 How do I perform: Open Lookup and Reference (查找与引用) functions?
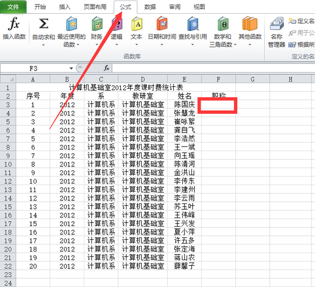[x=193, y=28]
